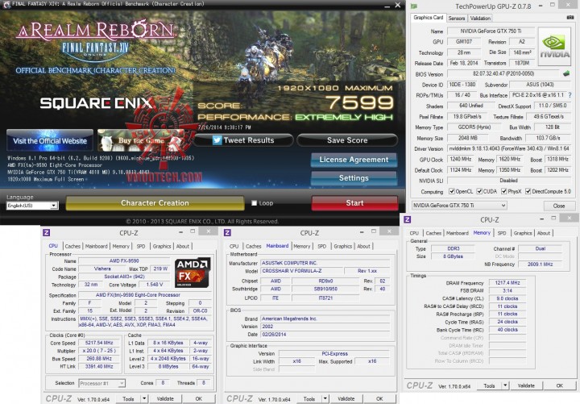Screen dimensions: 580x404
Task: Expand Tools arrow in CPU-Z CPU window
Action: point(144,399)
